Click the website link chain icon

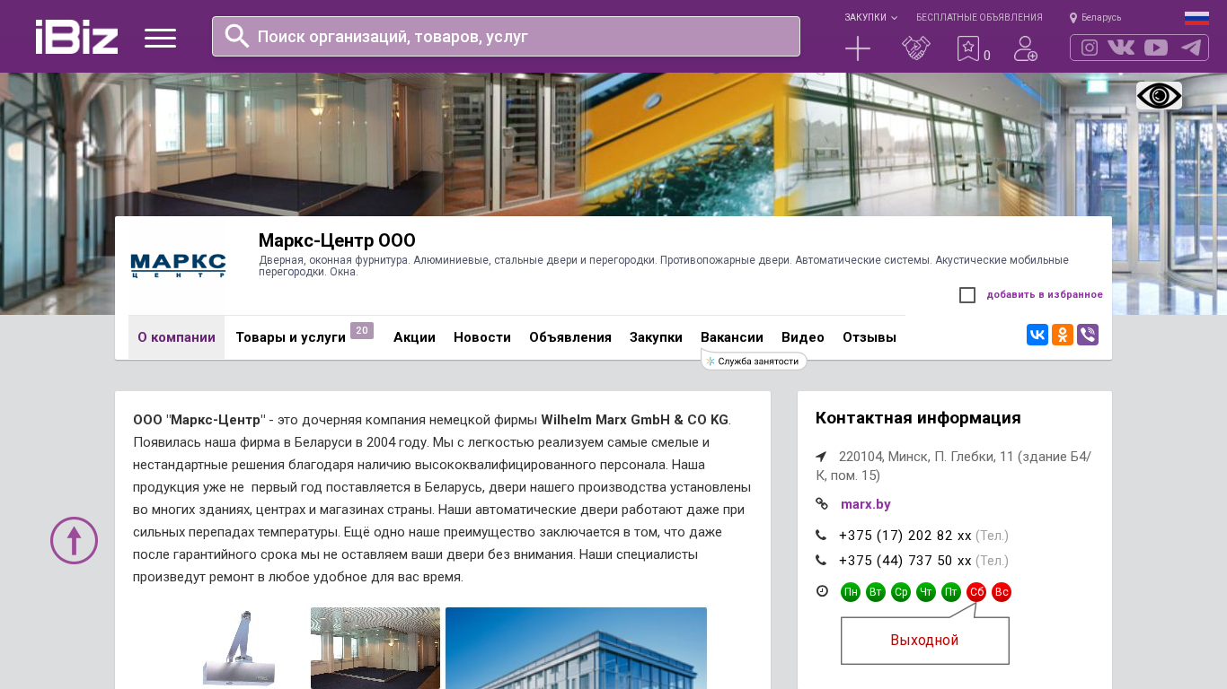tap(821, 504)
